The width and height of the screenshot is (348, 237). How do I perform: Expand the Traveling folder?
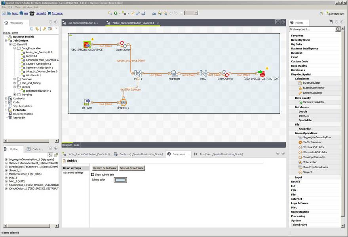[x=15, y=94]
